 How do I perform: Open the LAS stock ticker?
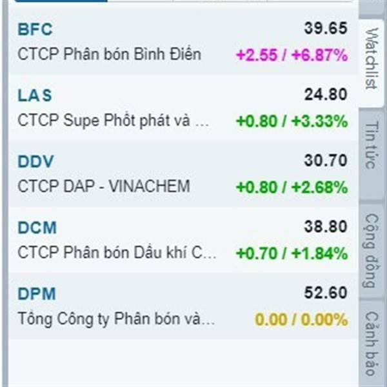click(x=35, y=95)
